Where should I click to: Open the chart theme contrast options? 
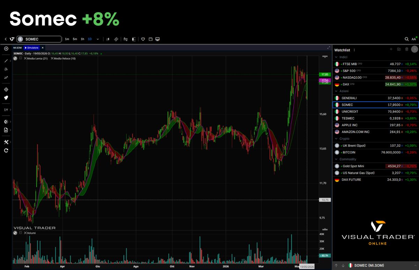[x=6, y=122]
